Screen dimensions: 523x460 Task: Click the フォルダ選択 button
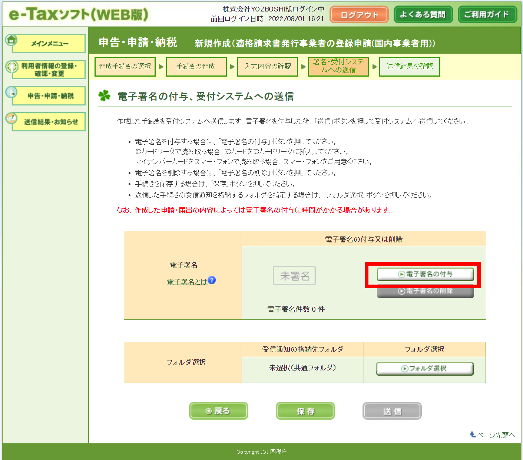[x=425, y=369]
